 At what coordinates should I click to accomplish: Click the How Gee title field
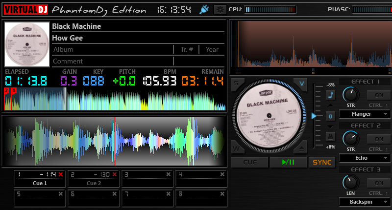point(138,38)
